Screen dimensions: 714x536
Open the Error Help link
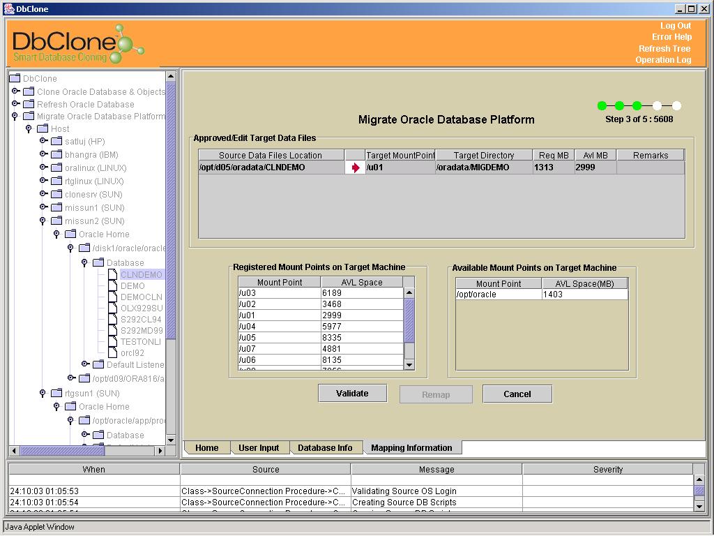[671, 37]
